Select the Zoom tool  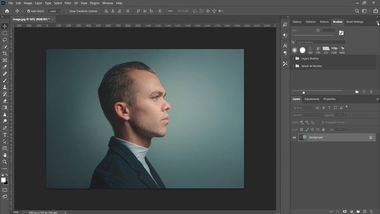point(5,162)
